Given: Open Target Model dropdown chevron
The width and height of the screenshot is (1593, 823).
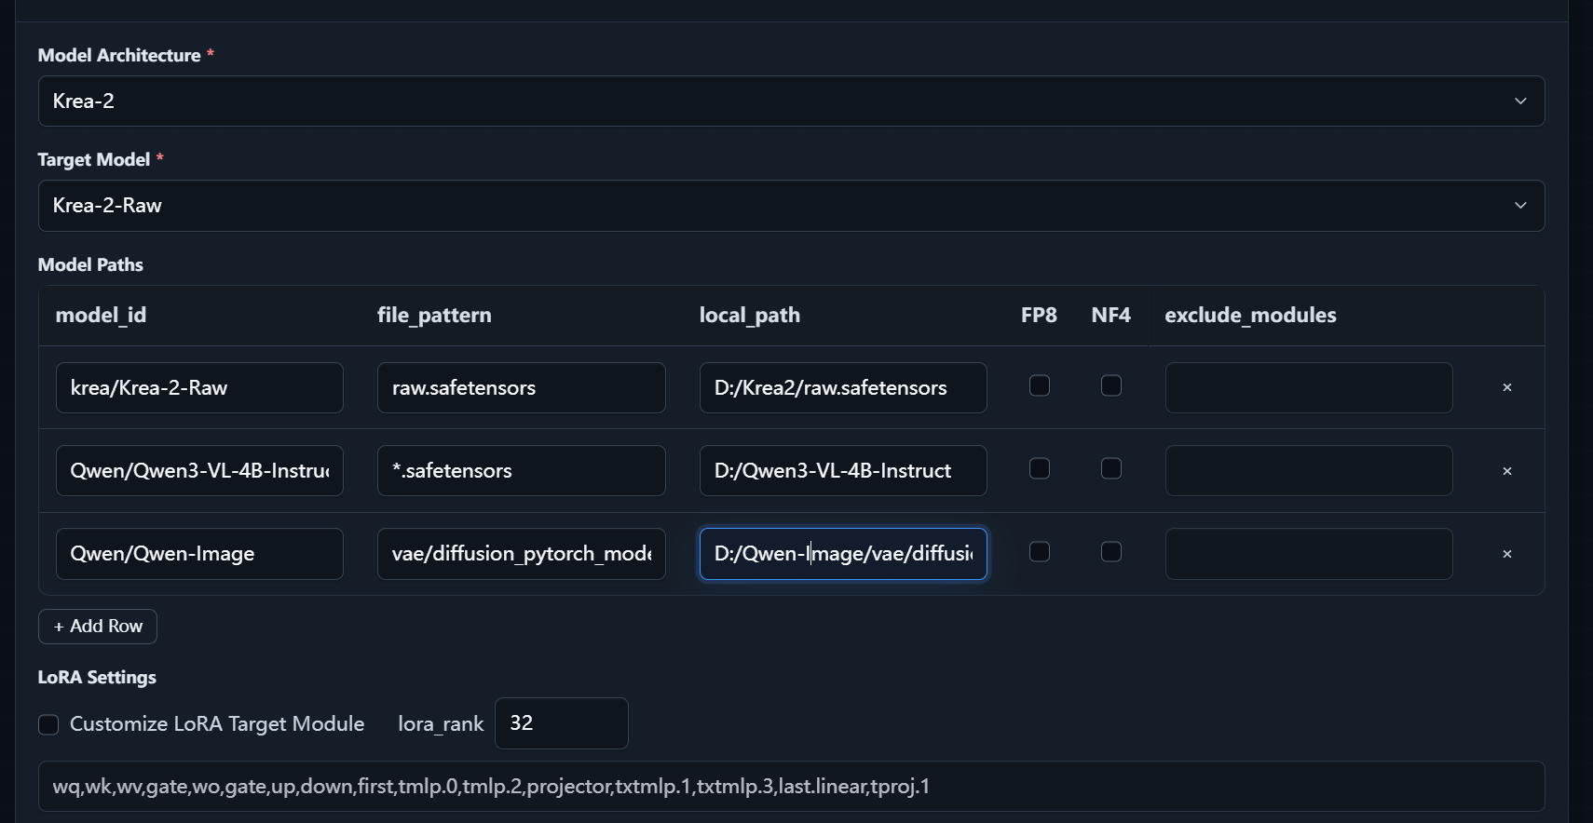Looking at the screenshot, I should coord(1520,205).
